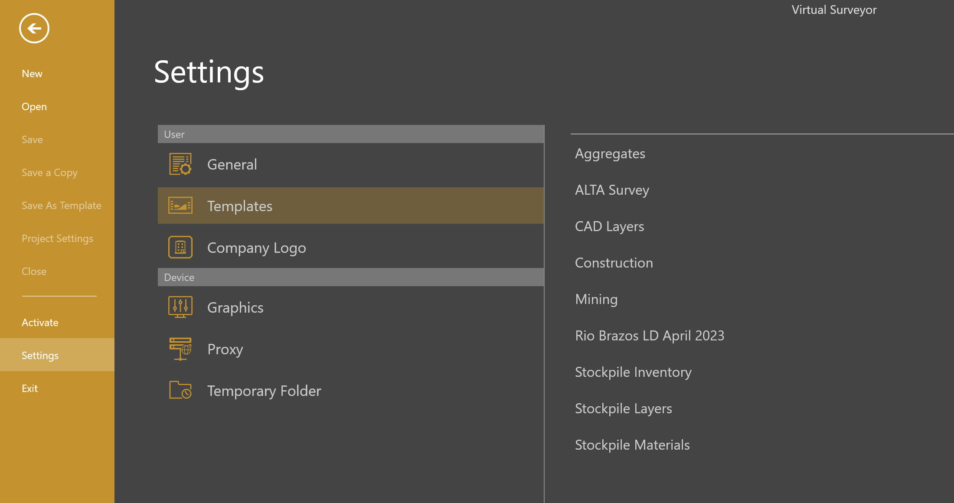Choose Save As Template
This screenshot has width=954, height=503.
(x=62, y=205)
